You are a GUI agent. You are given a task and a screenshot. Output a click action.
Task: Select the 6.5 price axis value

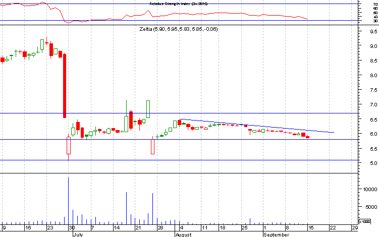(373, 120)
